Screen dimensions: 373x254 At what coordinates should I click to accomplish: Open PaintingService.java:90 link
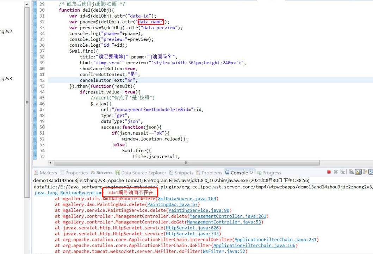[x=199, y=210]
